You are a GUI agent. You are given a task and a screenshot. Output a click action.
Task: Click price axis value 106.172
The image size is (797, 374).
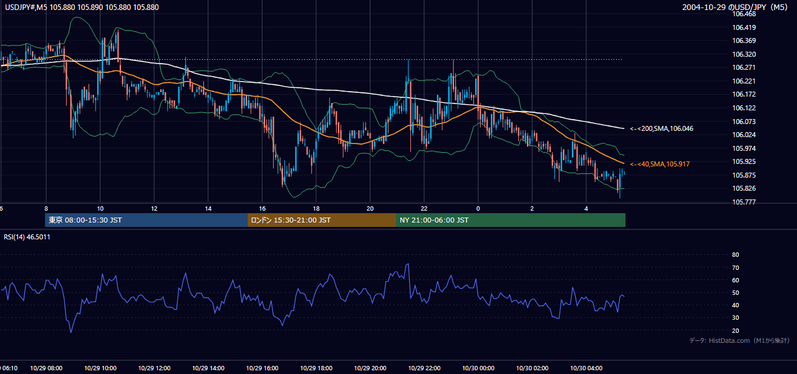click(744, 94)
